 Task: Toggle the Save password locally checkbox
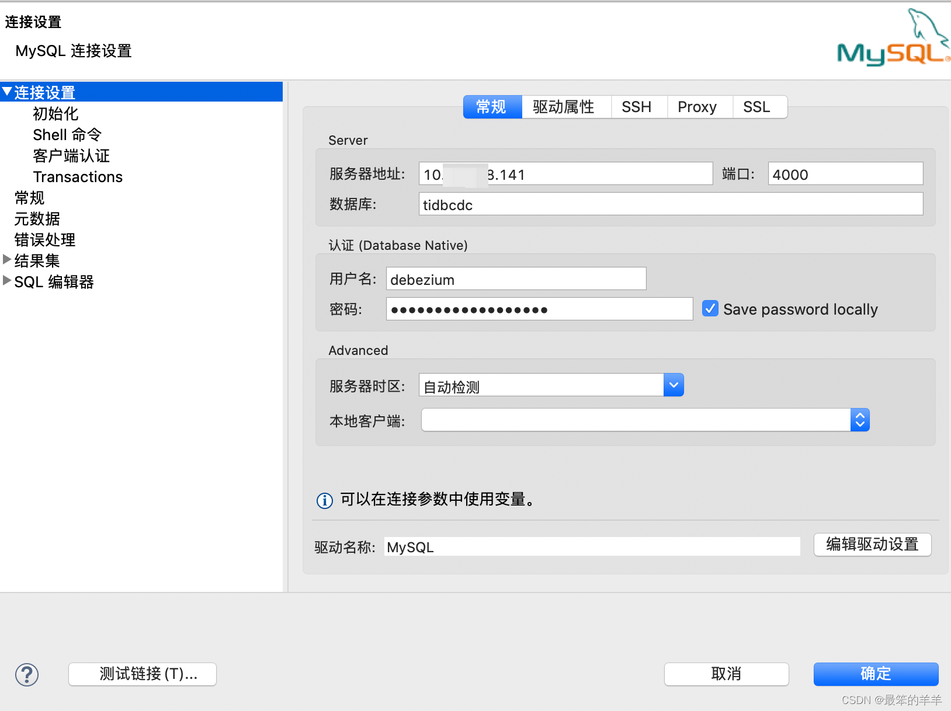710,309
